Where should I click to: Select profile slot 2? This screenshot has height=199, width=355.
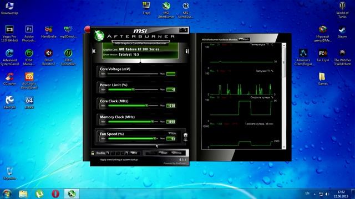113,153
